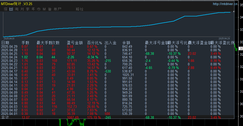Open the http://mtdriver.cn link
243x126 pixels.
pyautogui.click(x=225, y=4)
